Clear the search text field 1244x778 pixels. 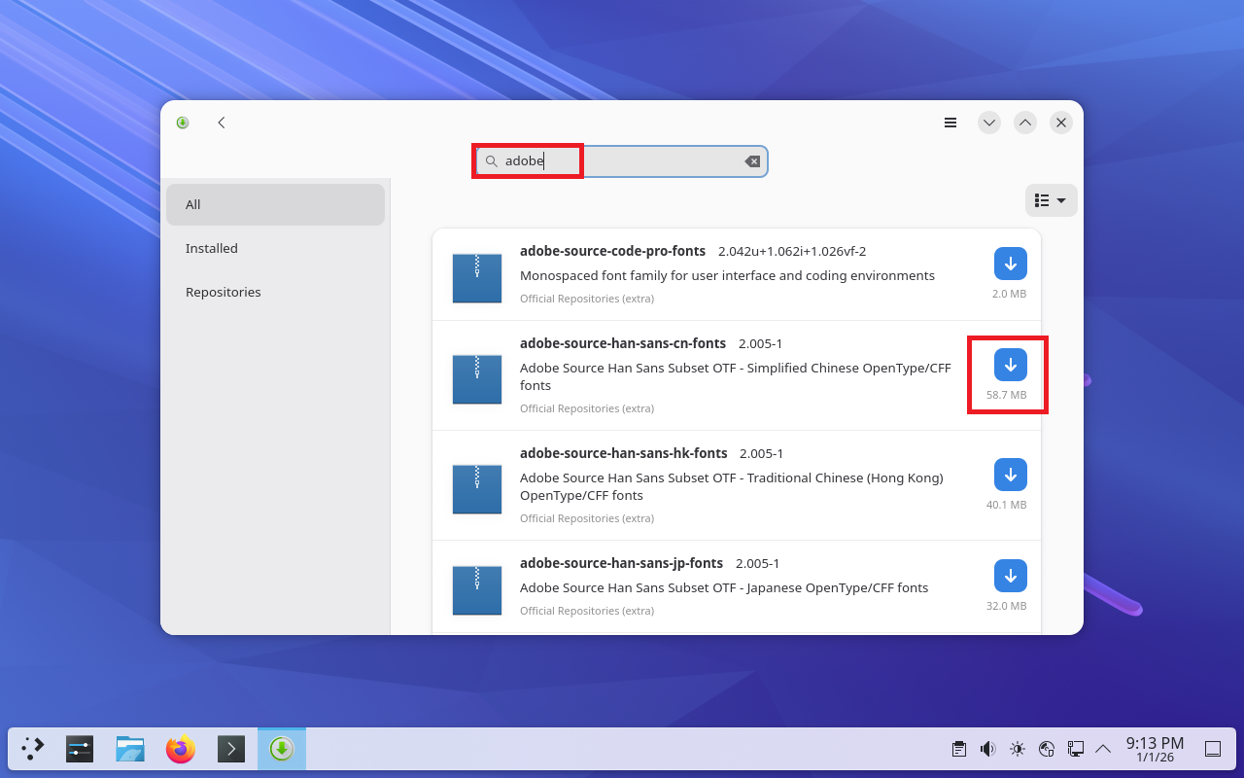tap(752, 161)
